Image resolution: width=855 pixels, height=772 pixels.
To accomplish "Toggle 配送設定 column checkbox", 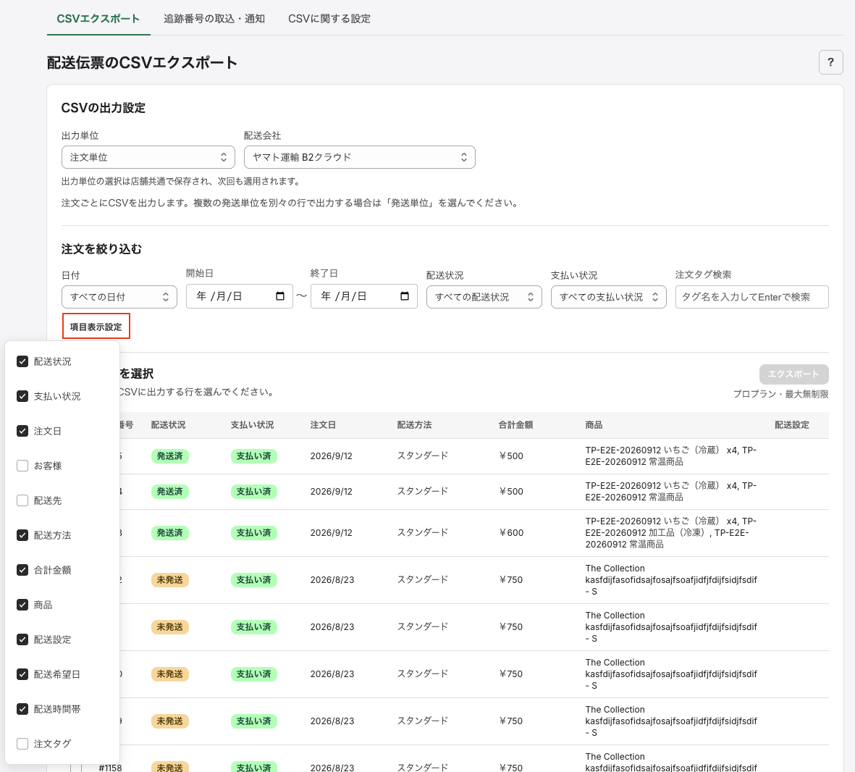I will click(22, 639).
